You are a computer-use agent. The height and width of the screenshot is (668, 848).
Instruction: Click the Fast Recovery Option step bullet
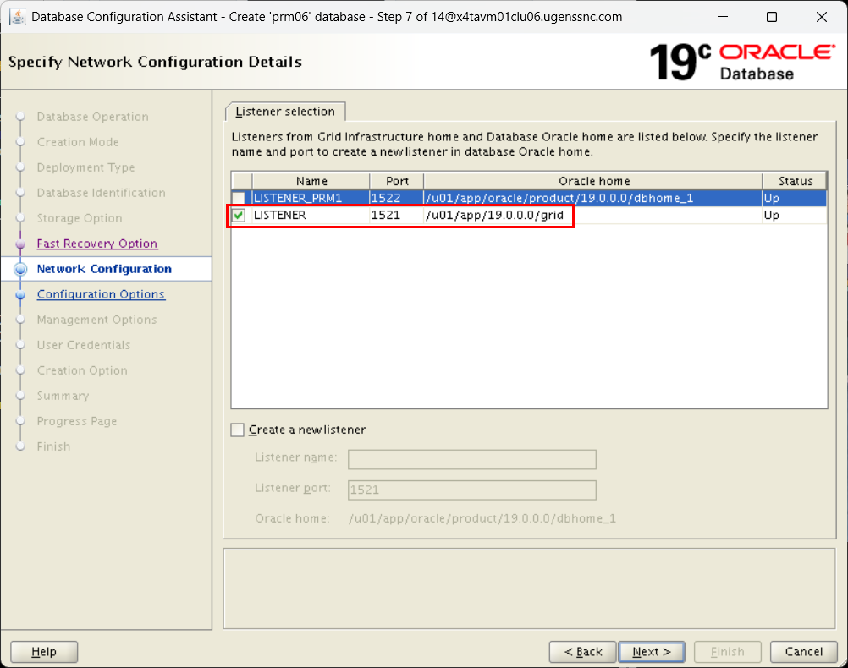click(20, 244)
